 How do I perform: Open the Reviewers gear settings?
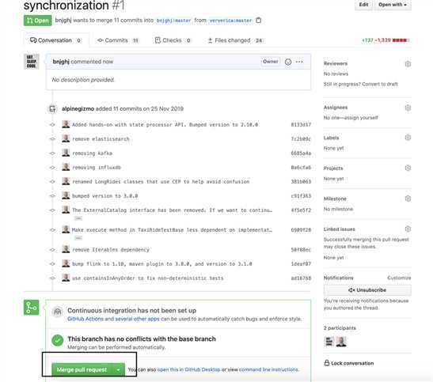408,64
